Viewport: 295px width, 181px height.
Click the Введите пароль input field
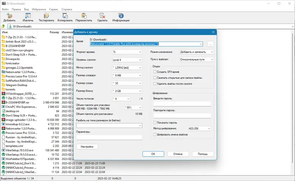(182, 104)
